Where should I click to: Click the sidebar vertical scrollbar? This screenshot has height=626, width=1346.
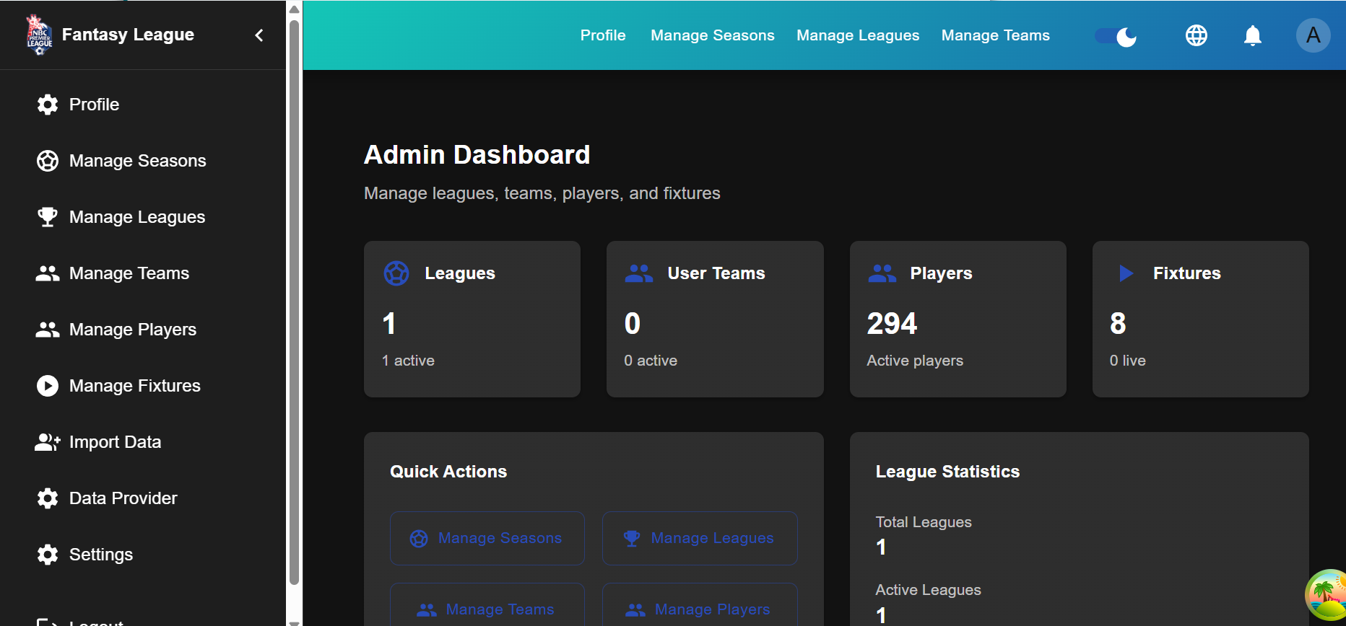click(x=294, y=303)
